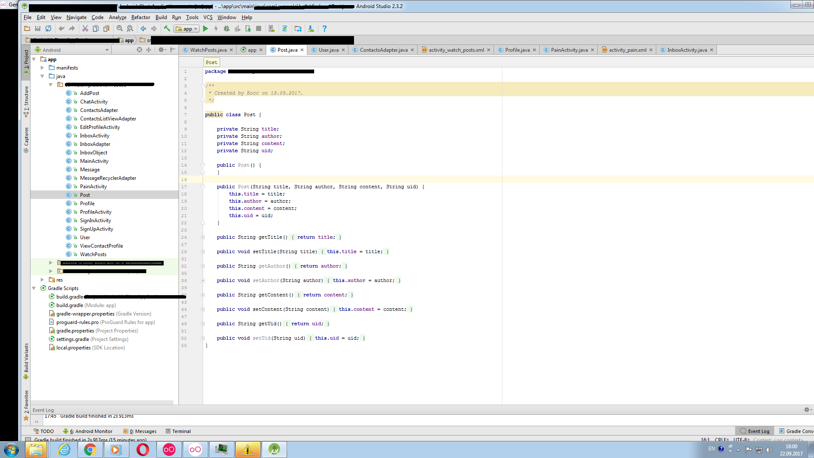Switch to the activity_watch_posts.xml tab

coord(456,50)
